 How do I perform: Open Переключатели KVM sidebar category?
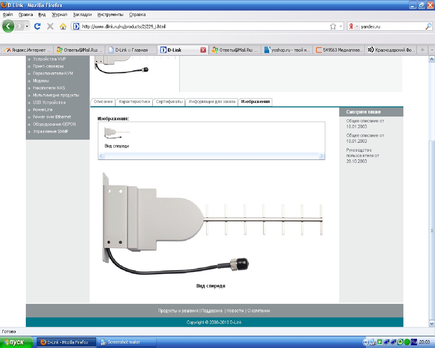pyautogui.click(x=53, y=73)
